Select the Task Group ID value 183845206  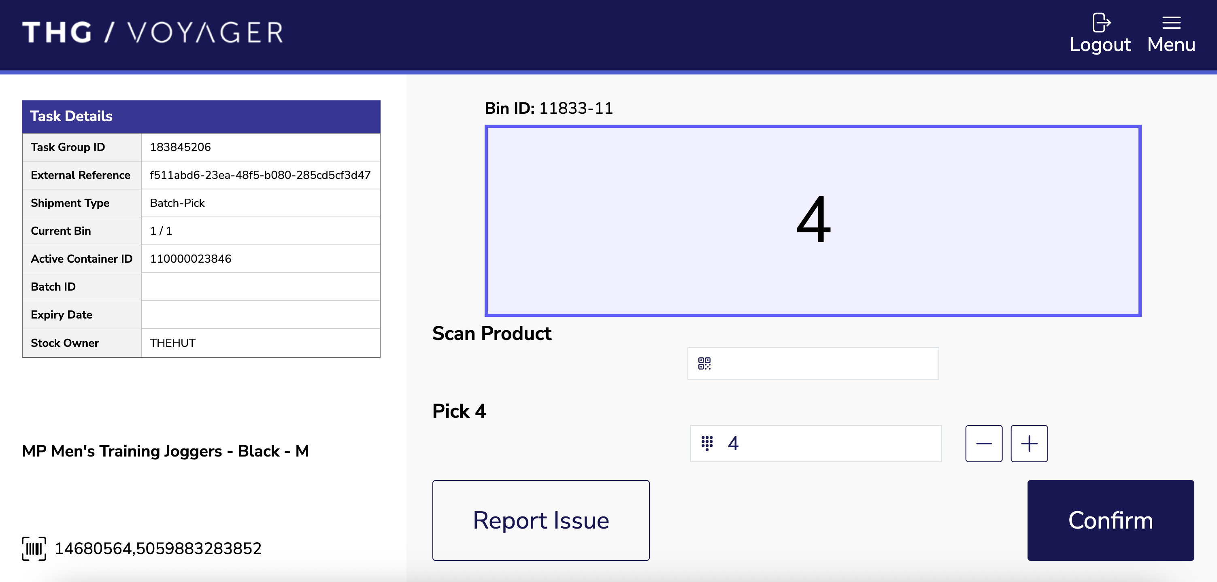point(181,147)
